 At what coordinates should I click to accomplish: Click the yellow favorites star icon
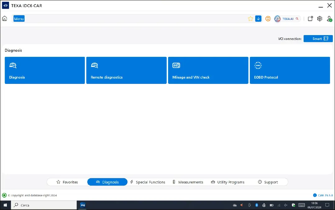point(250,19)
